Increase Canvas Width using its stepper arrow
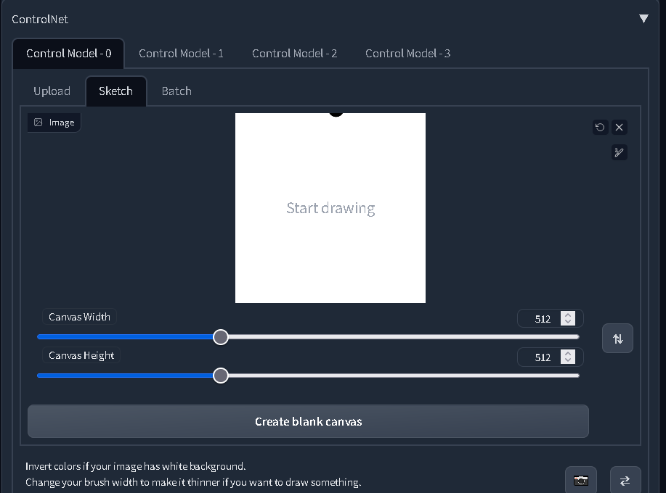666x493 pixels. coord(567,315)
